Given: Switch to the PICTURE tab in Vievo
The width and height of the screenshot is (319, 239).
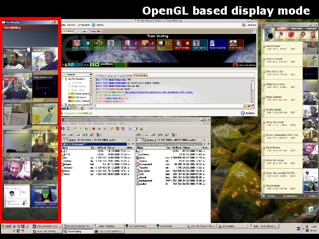Looking at the screenshot, I should click(x=311, y=29).
